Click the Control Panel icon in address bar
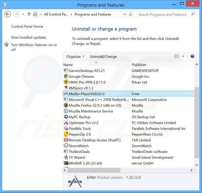This screenshot has width=202, height=193. [x=35, y=14]
